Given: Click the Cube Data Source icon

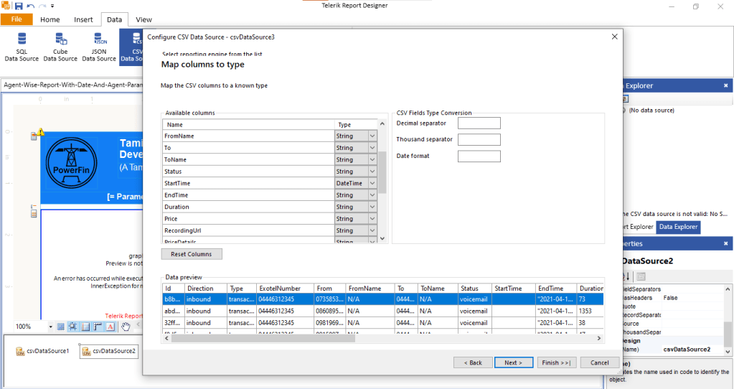Looking at the screenshot, I should point(60,39).
